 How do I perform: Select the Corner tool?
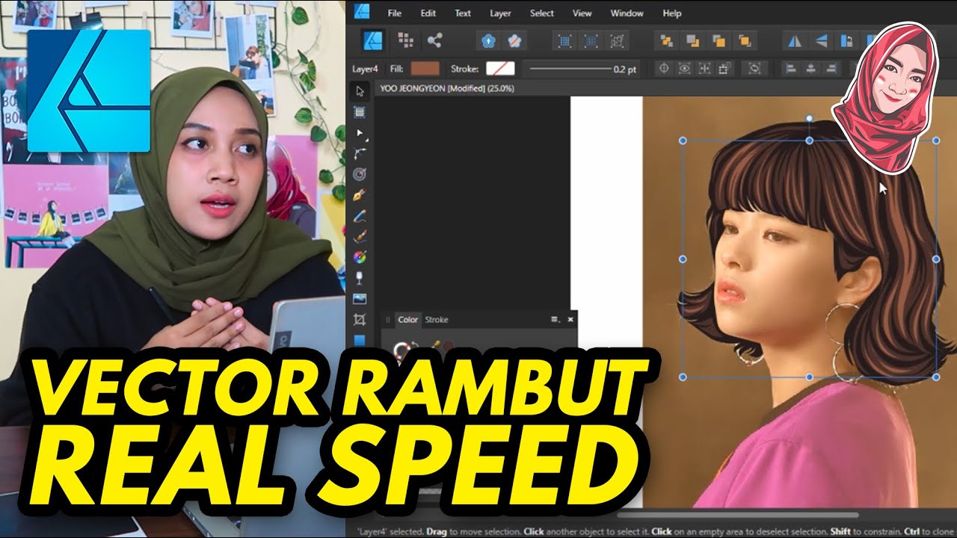(360, 154)
